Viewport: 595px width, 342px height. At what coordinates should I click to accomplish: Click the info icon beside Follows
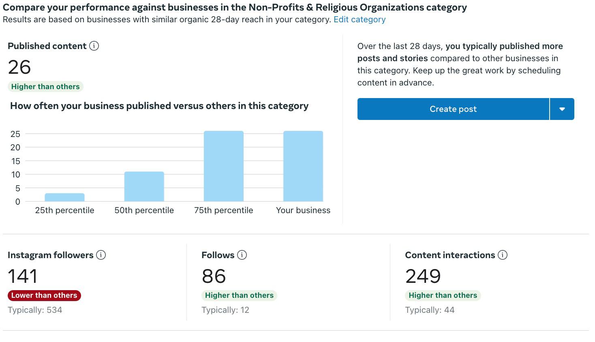(242, 255)
